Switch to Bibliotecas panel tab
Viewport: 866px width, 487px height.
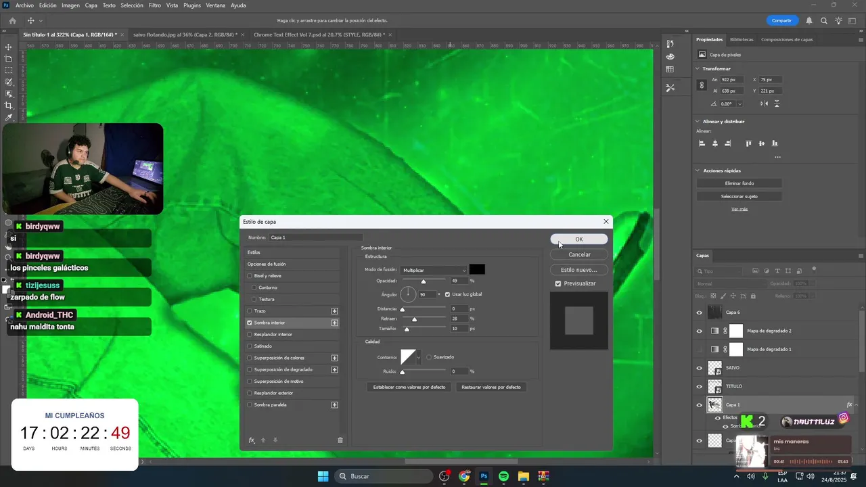point(742,39)
